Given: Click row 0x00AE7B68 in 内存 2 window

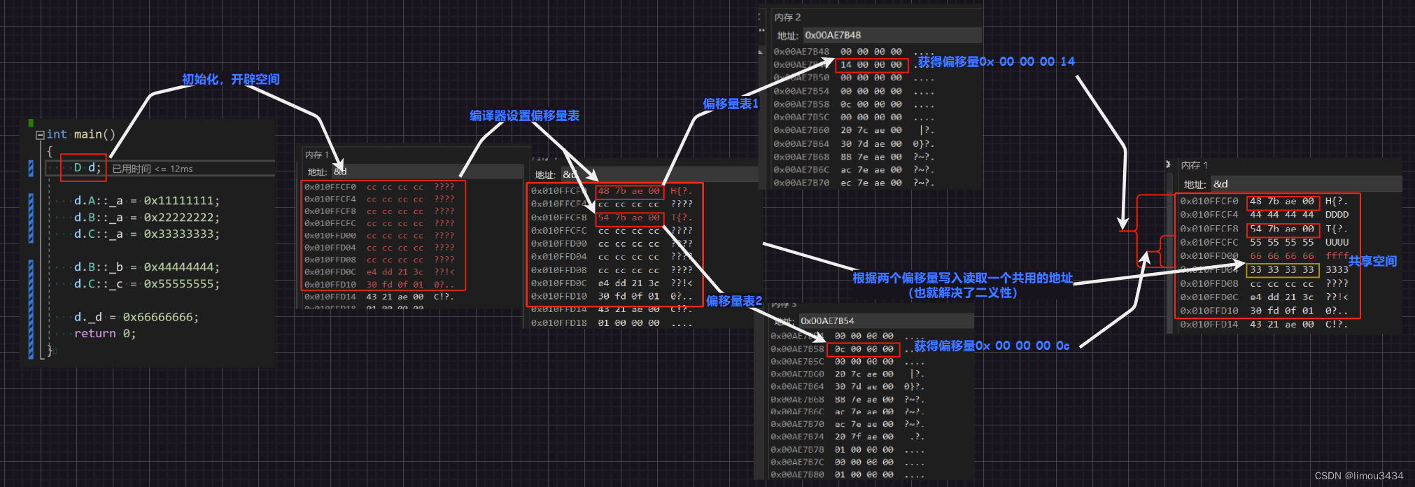Looking at the screenshot, I should tap(853, 157).
